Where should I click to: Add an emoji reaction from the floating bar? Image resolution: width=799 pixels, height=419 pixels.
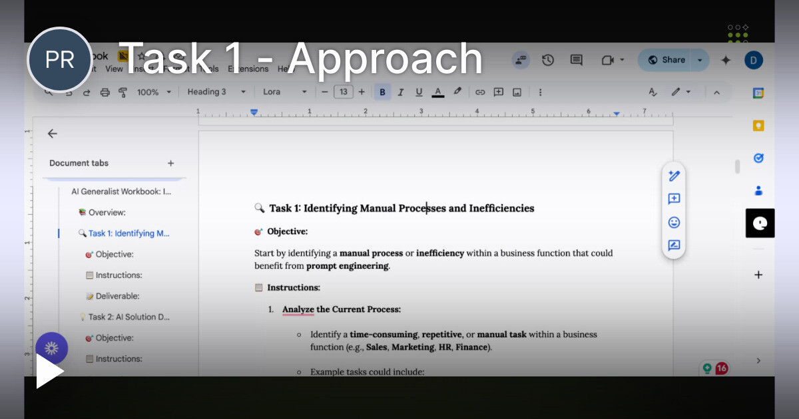[673, 222]
